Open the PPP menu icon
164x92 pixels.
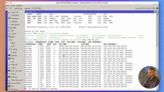tap(9, 31)
